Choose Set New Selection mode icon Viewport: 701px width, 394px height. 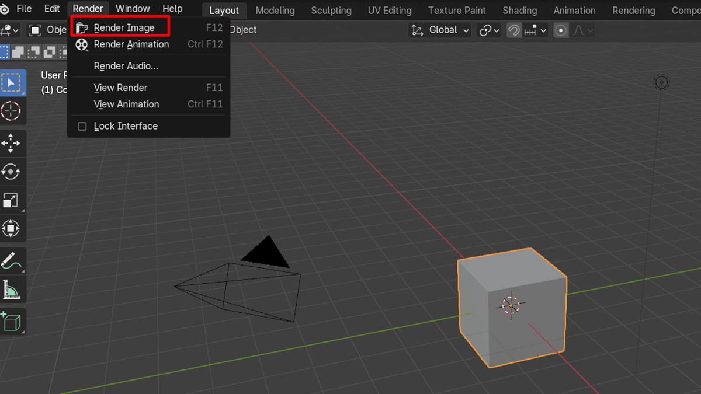point(4,53)
